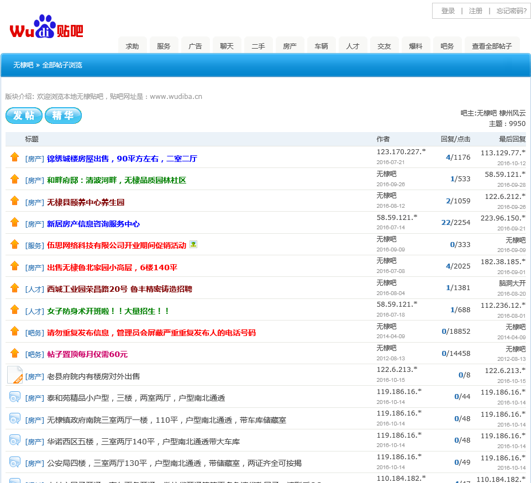Open the 车辆 category tab
Screen dimensions: 531x483
point(322,46)
